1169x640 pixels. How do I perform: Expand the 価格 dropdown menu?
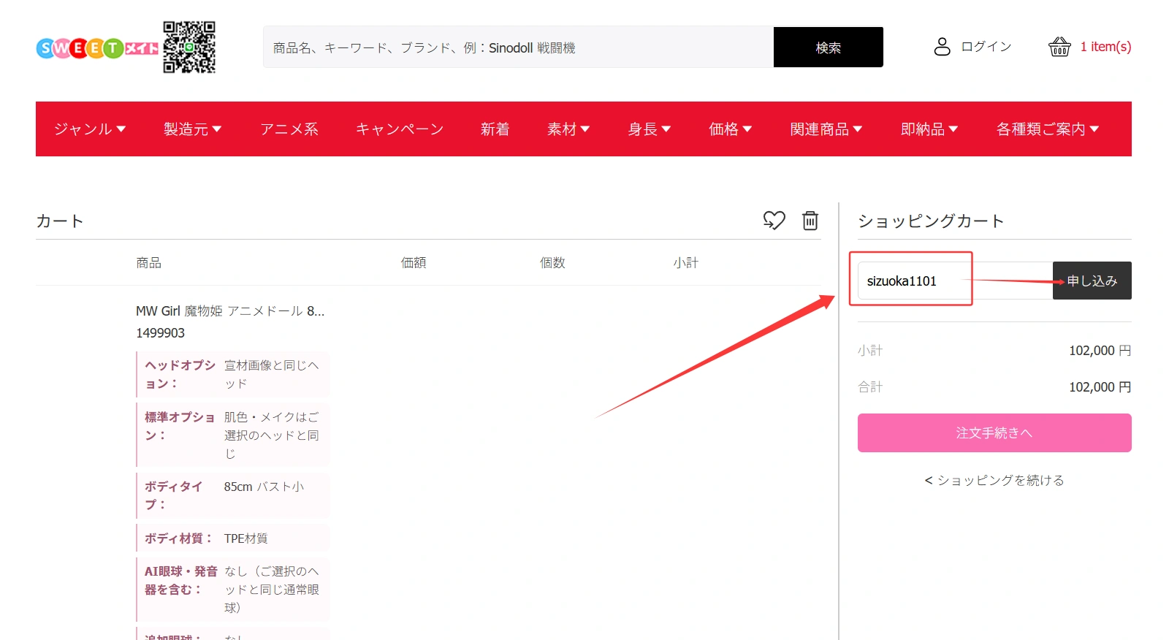tap(731, 129)
